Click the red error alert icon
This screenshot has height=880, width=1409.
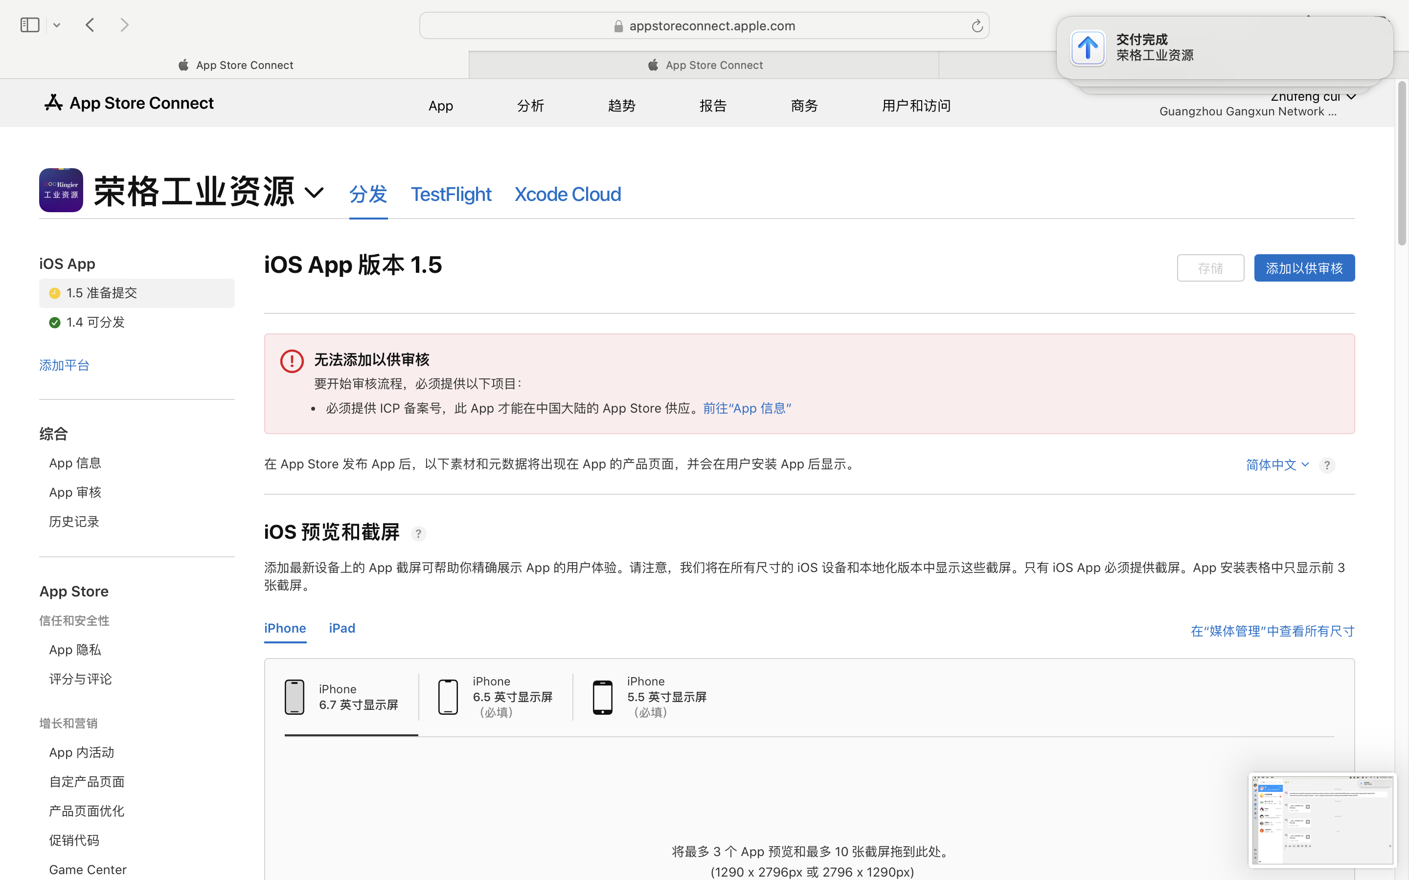point(292,361)
